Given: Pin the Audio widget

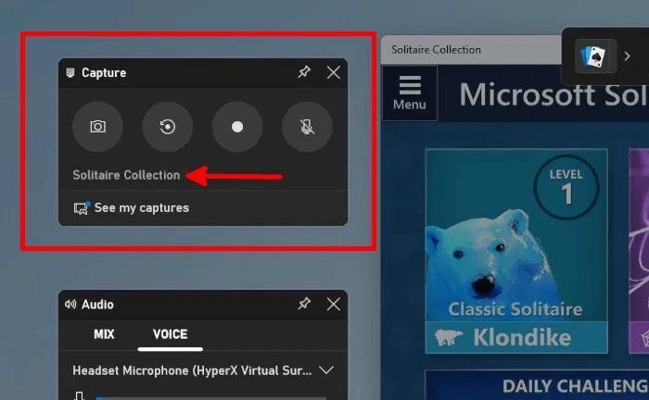Looking at the screenshot, I should coord(304,304).
